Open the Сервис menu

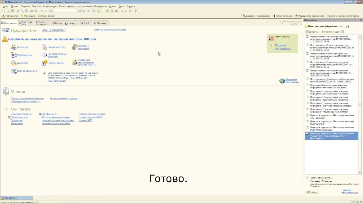(113, 6)
